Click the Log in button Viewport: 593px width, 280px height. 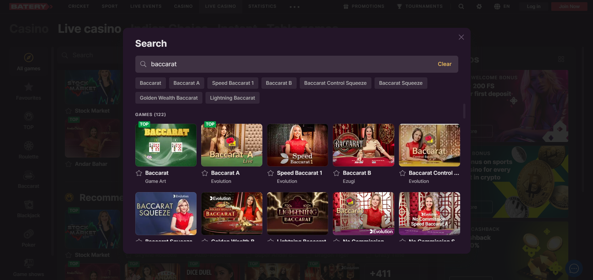pos(534,6)
